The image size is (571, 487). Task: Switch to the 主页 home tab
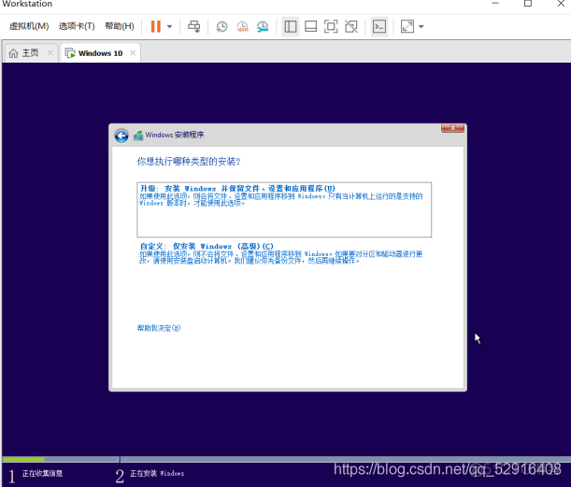(x=24, y=53)
